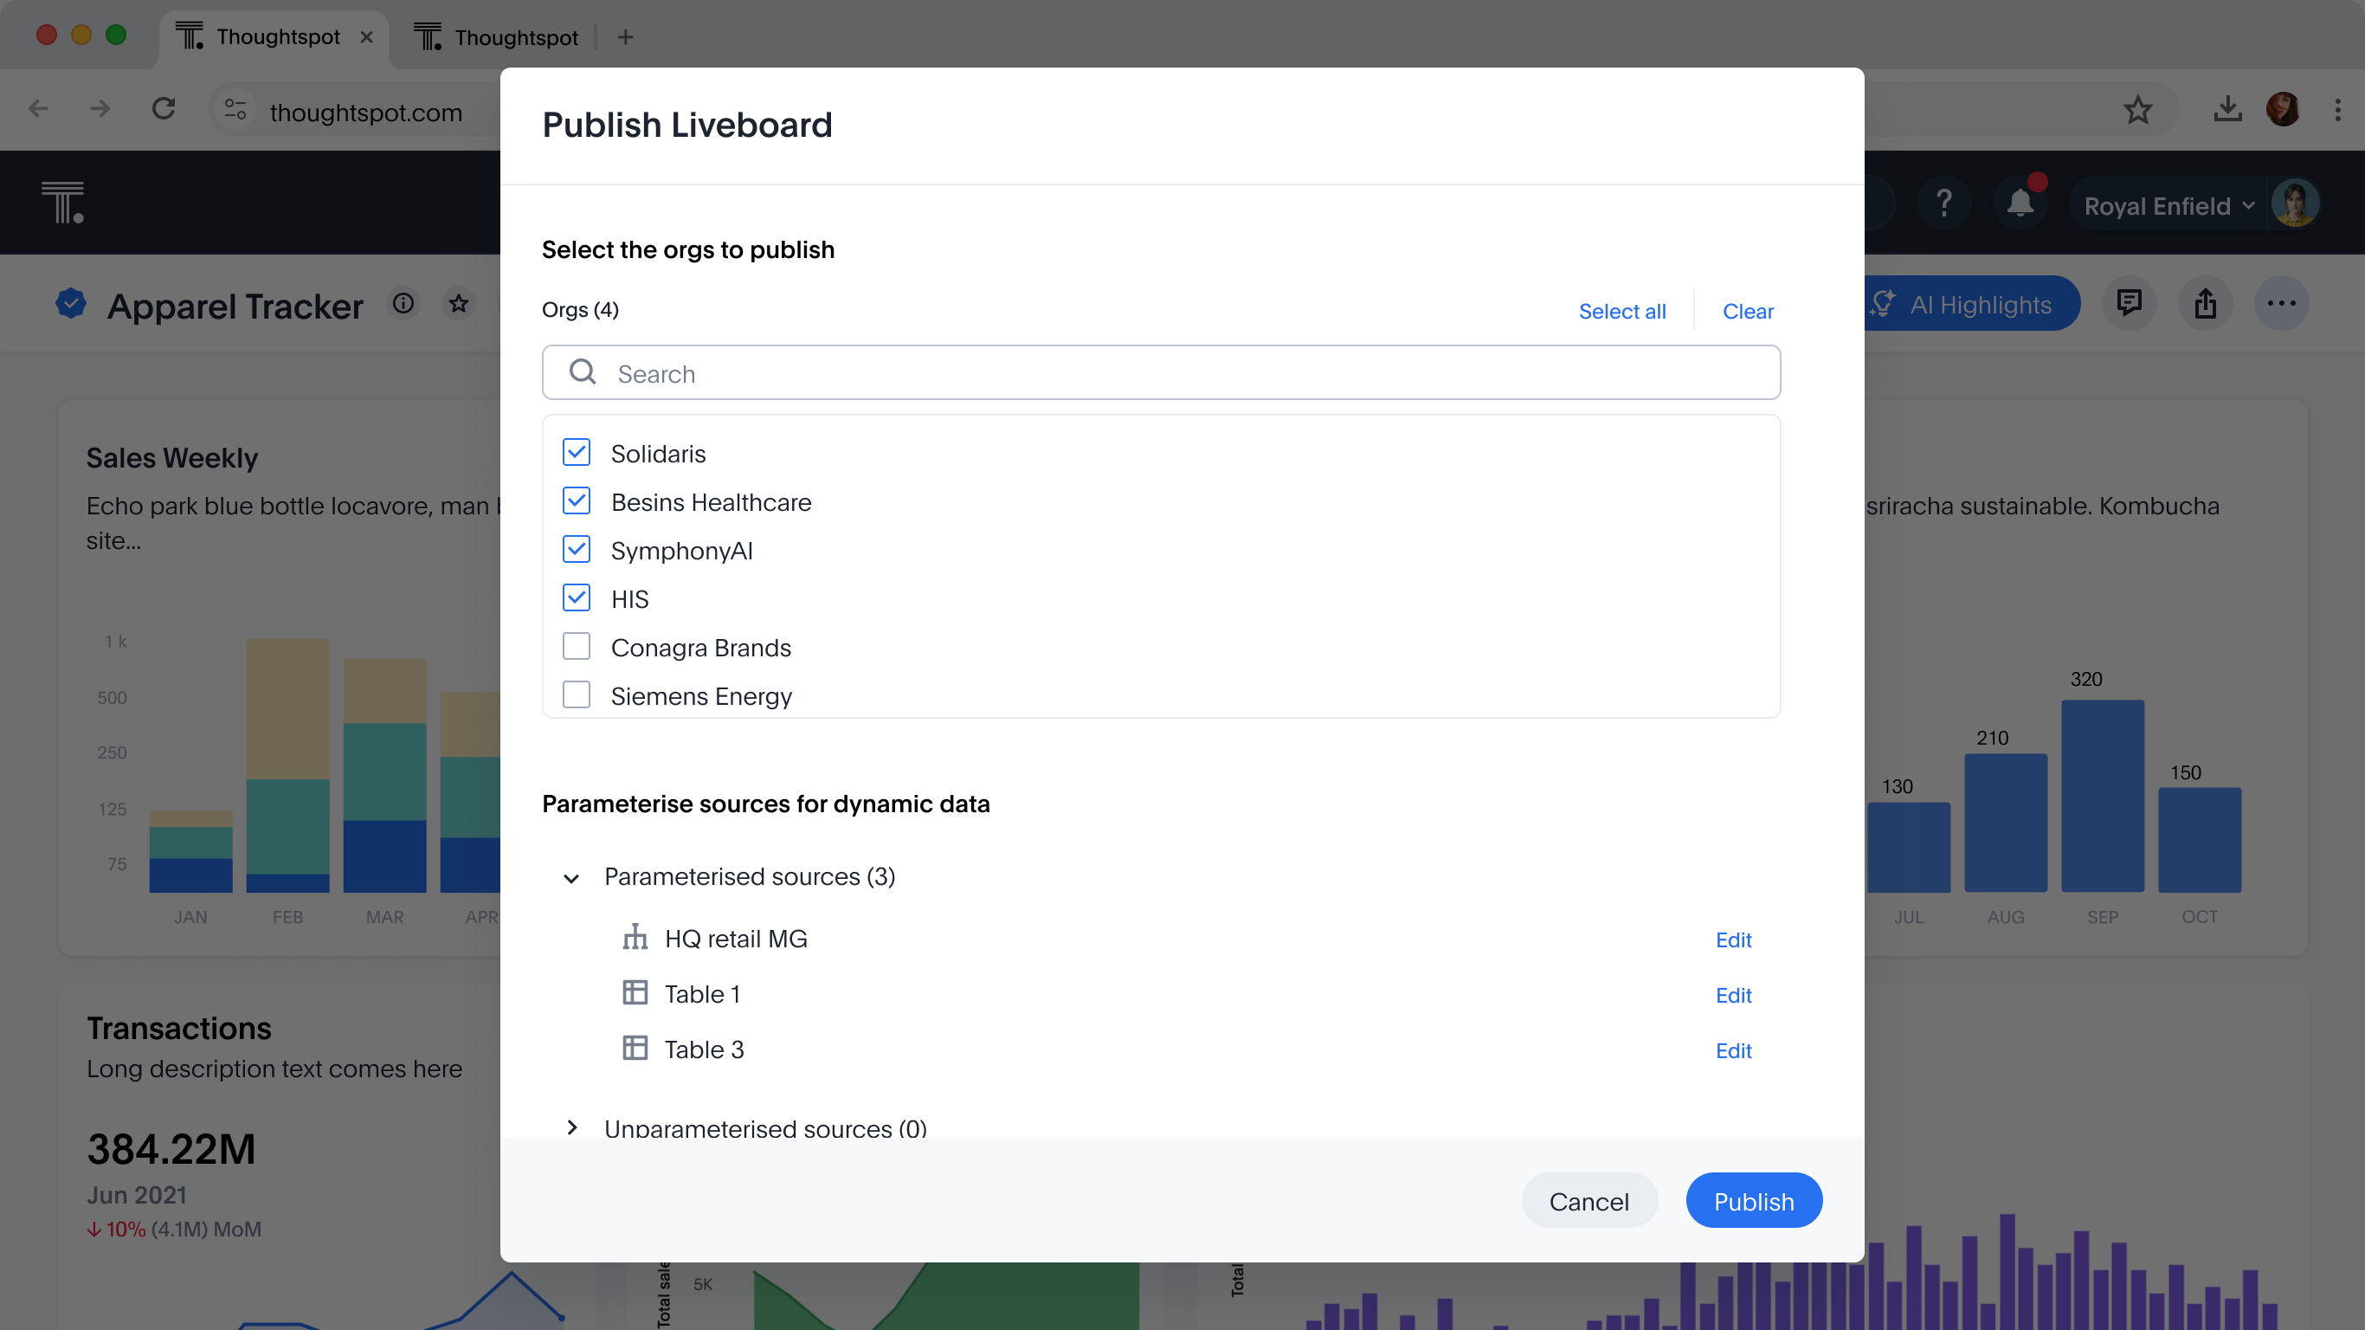Viewport: 2365px width, 1330px height.
Task: Click the SEP bar labeled 320
Action: click(2103, 796)
